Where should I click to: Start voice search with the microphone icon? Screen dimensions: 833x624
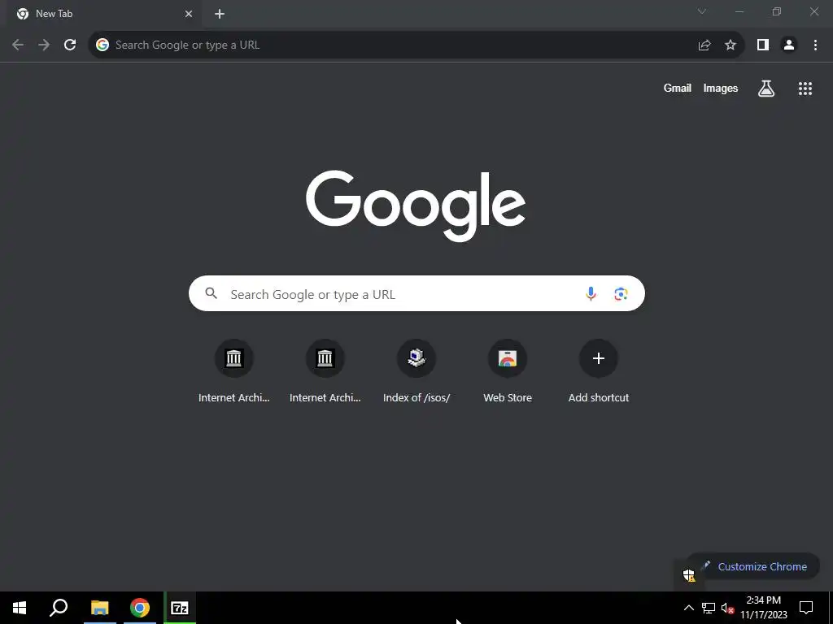pos(591,293)
